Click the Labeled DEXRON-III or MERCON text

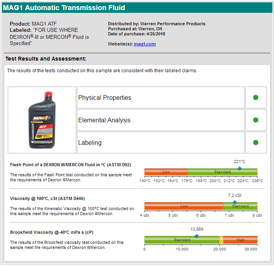point(49,37)
